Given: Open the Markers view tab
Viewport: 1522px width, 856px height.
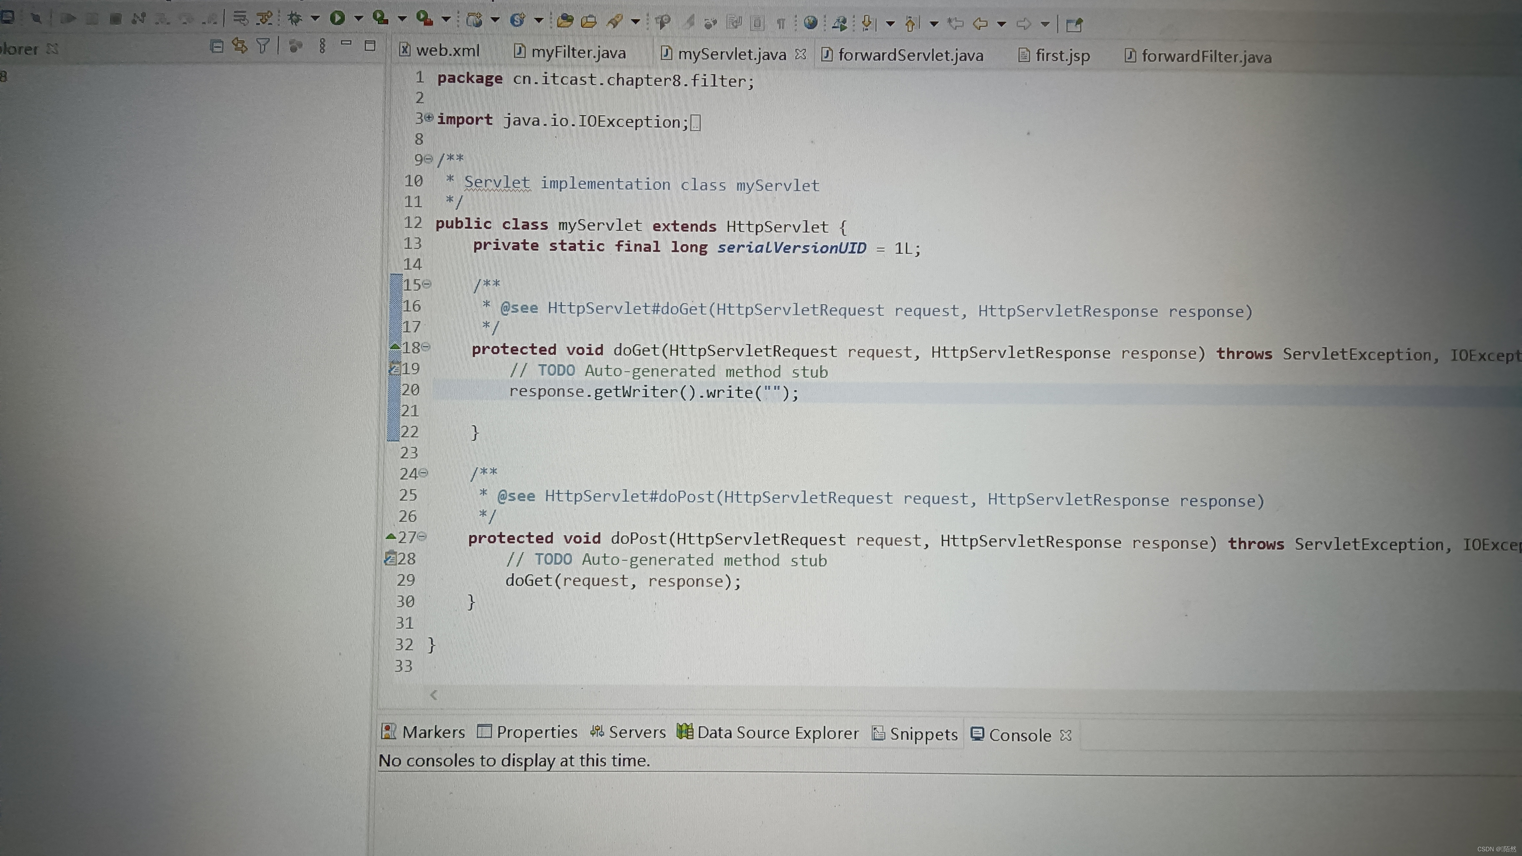Looking at the screenshot, I should 423,732.
